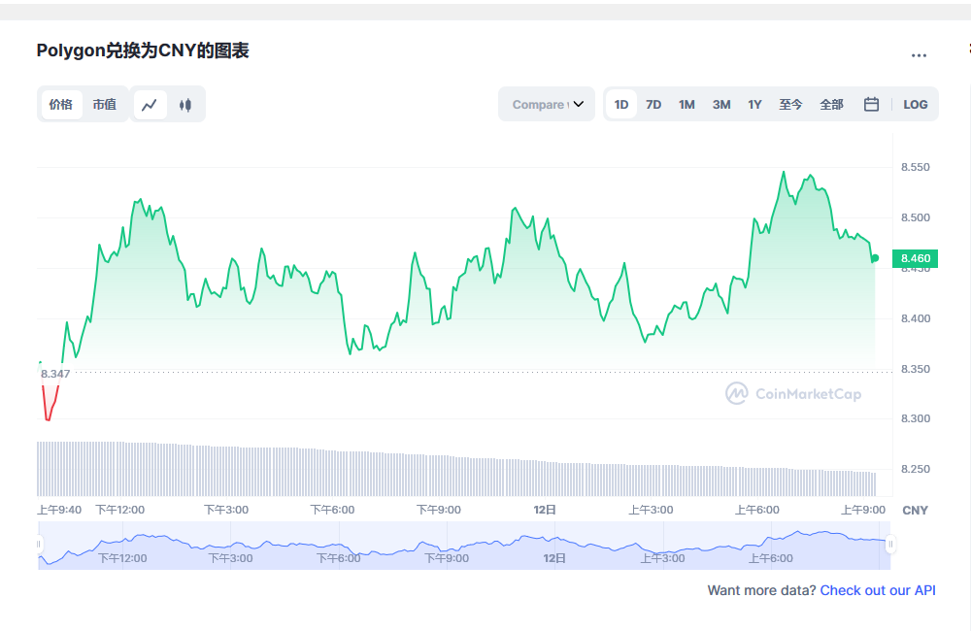Click the 8.250 y-axis label
The image size is (971, 631).
pyautogui.click(x=916, y=470)
